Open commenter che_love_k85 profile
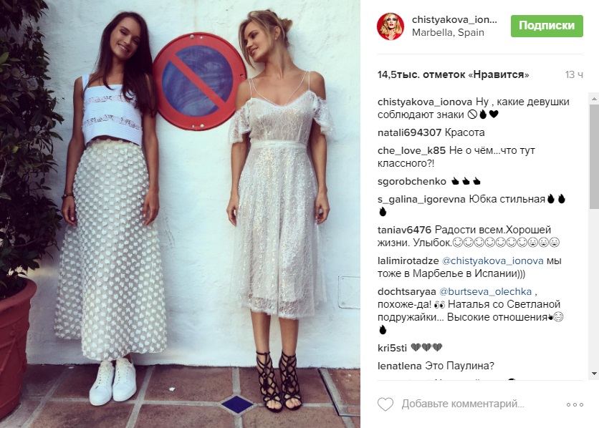The height and width of the screenshot is (428, 599). (411, 150)
